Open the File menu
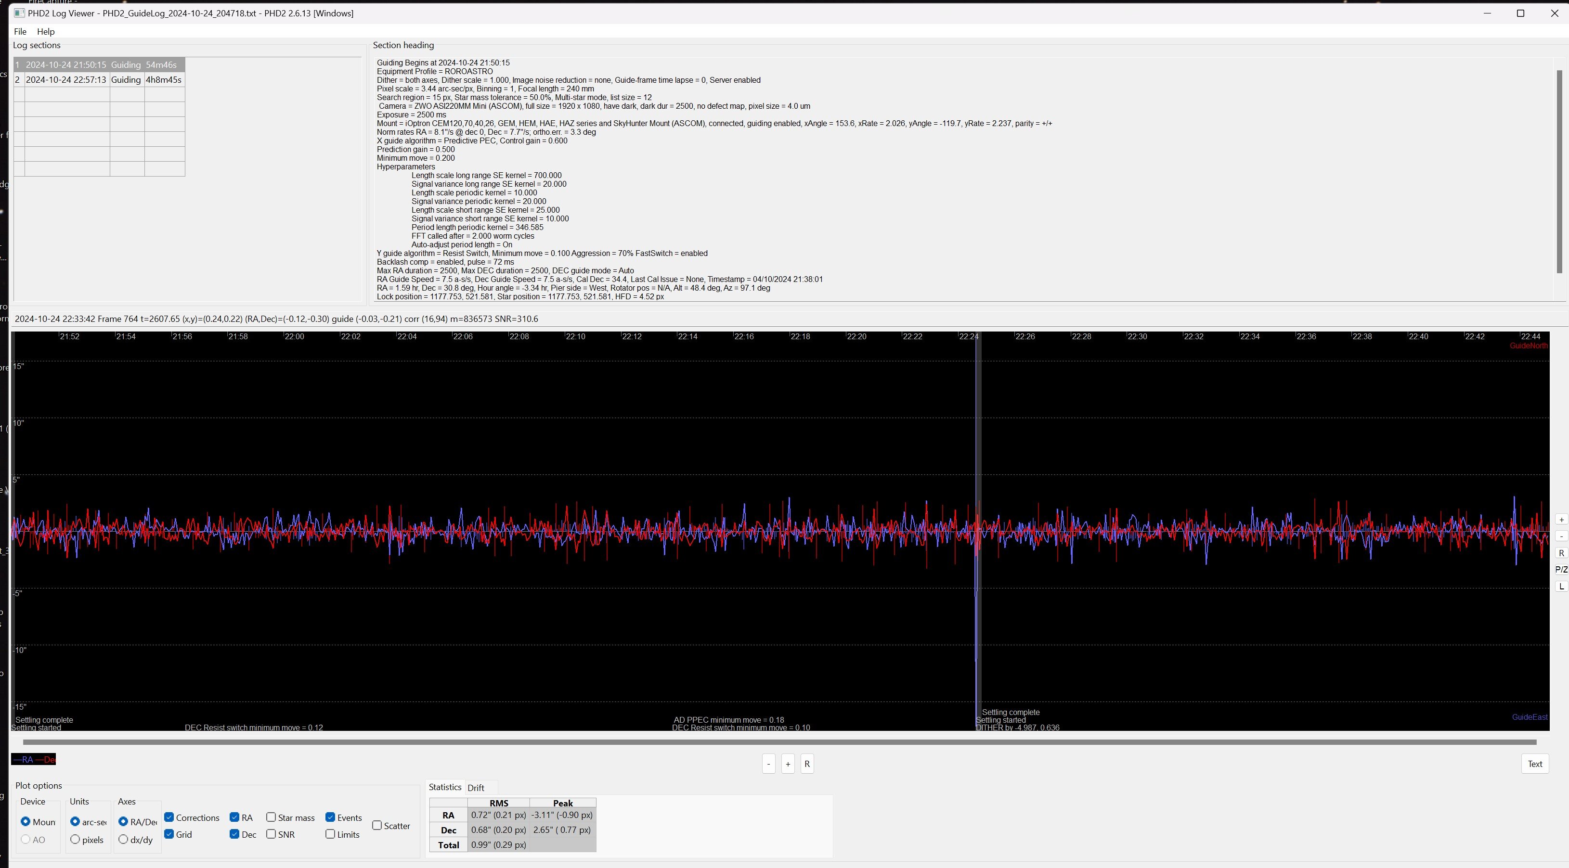The image size is (1569, 868). pyautogui.click(x=20, y=32)
